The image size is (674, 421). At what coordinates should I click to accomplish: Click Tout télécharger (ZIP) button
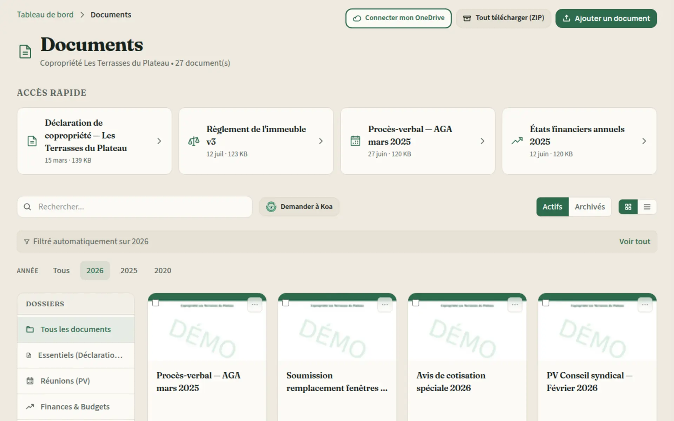[503, 18]
